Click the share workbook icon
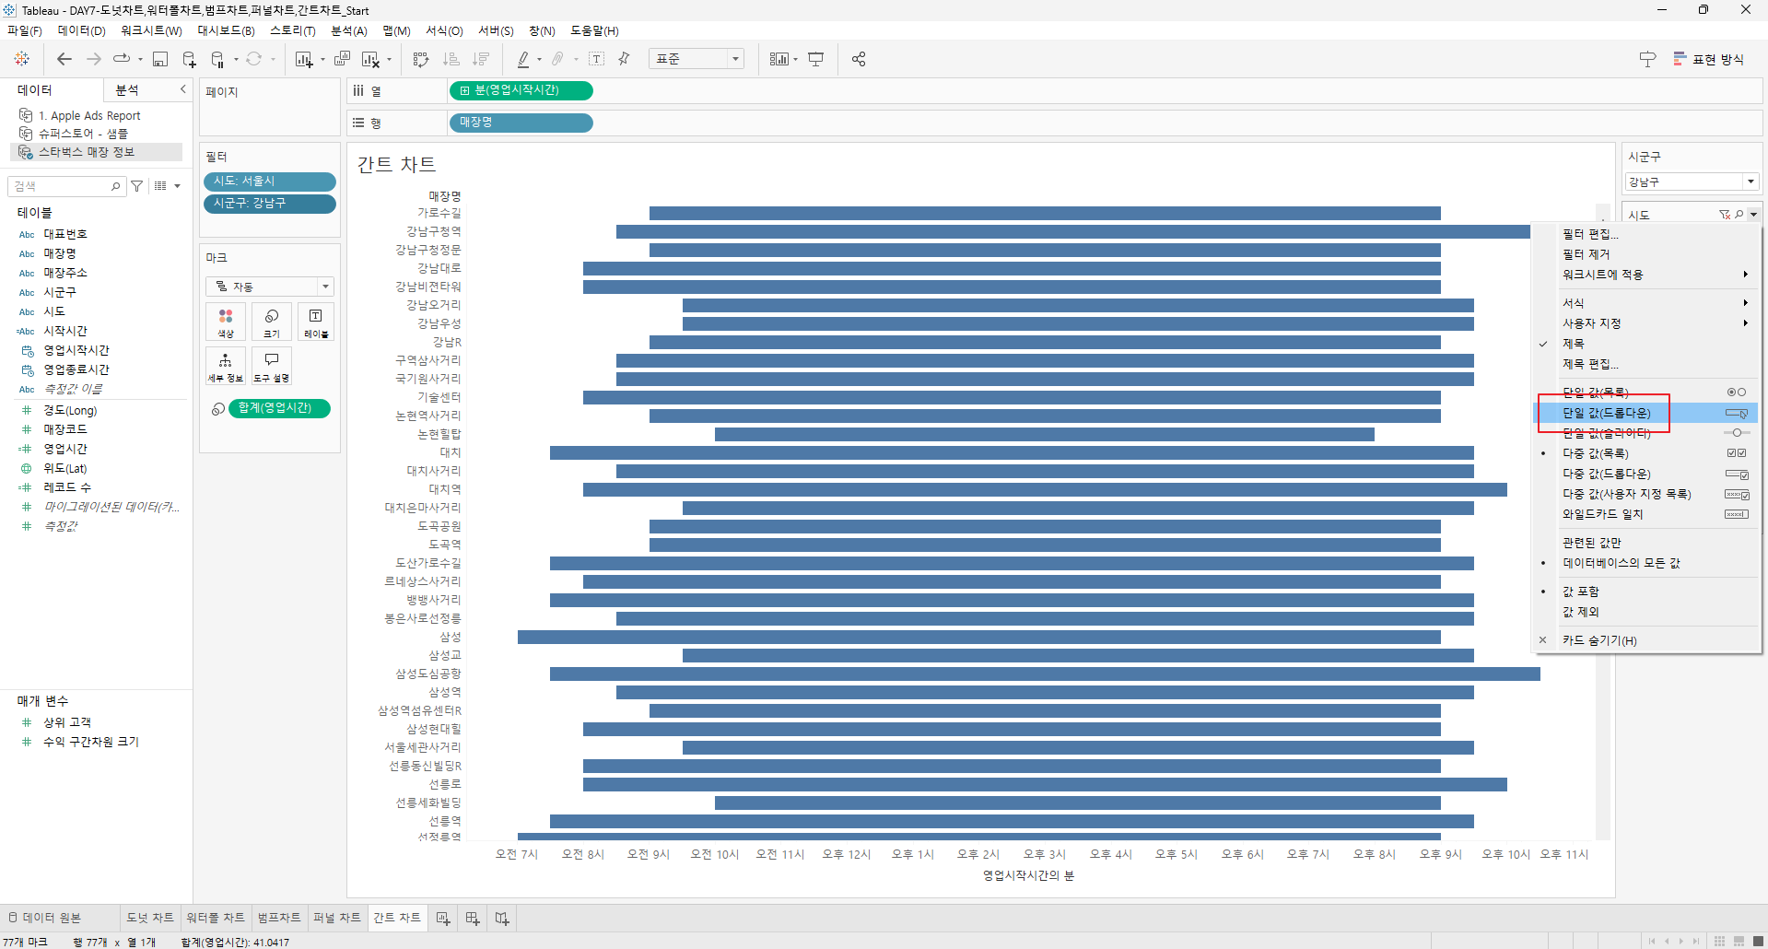Viewport: 1768px width, 949px height. pos(859,59)
